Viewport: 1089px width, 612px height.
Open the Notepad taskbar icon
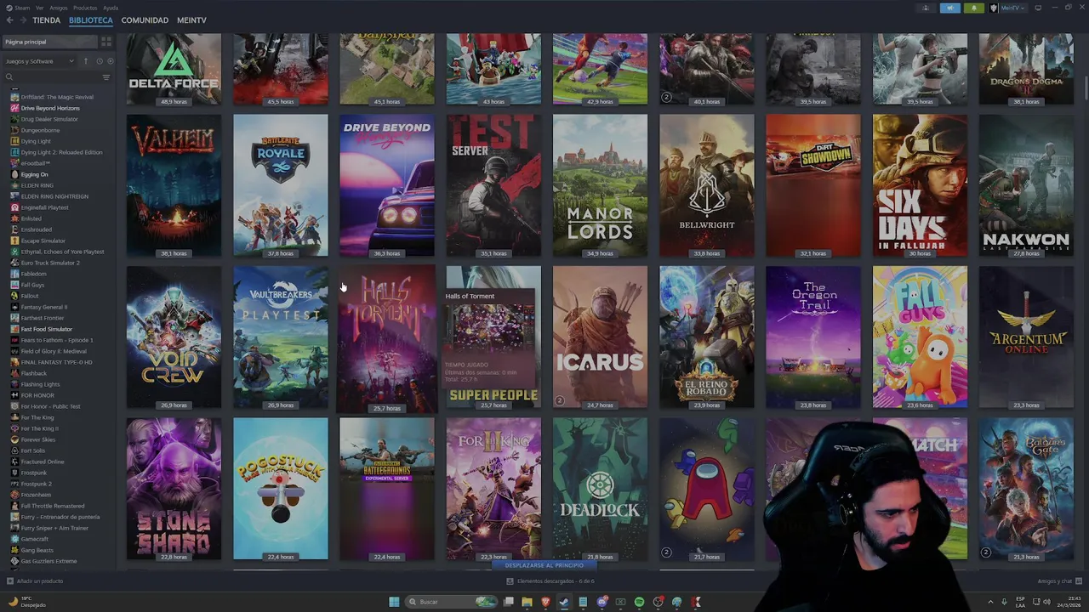point(583,602)
